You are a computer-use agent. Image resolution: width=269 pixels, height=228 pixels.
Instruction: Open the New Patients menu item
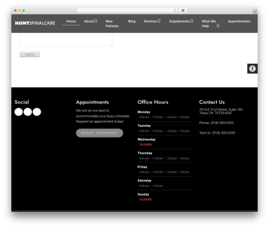click(x=112, y=24)
